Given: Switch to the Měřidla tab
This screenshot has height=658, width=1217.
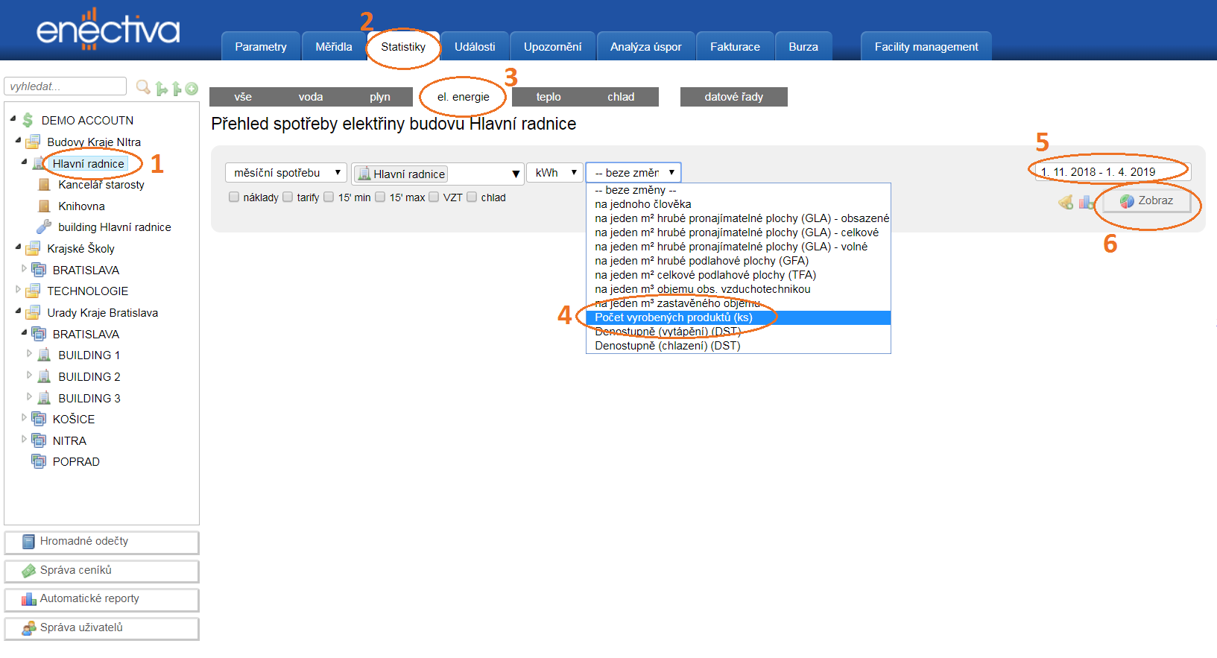Looking at the screenshot, I should (x=333, y=47).
